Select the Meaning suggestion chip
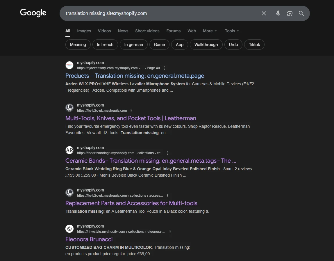Viewport: 334px width, 261px height. pos(78,45)
